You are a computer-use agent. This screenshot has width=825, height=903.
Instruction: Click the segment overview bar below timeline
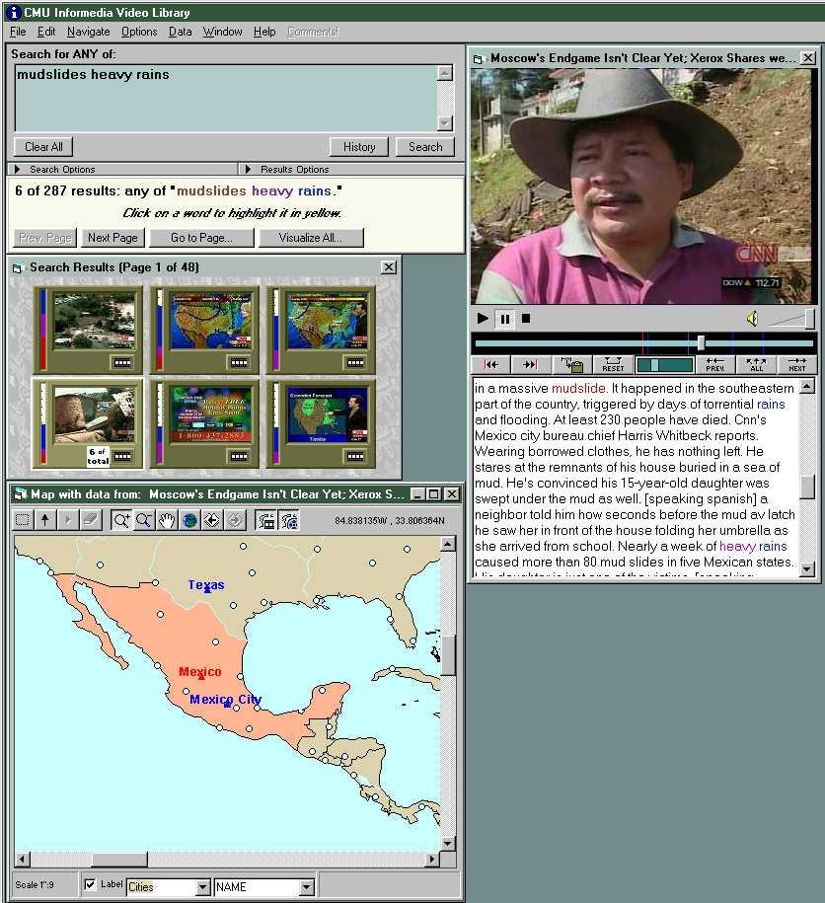coord(664,364)
